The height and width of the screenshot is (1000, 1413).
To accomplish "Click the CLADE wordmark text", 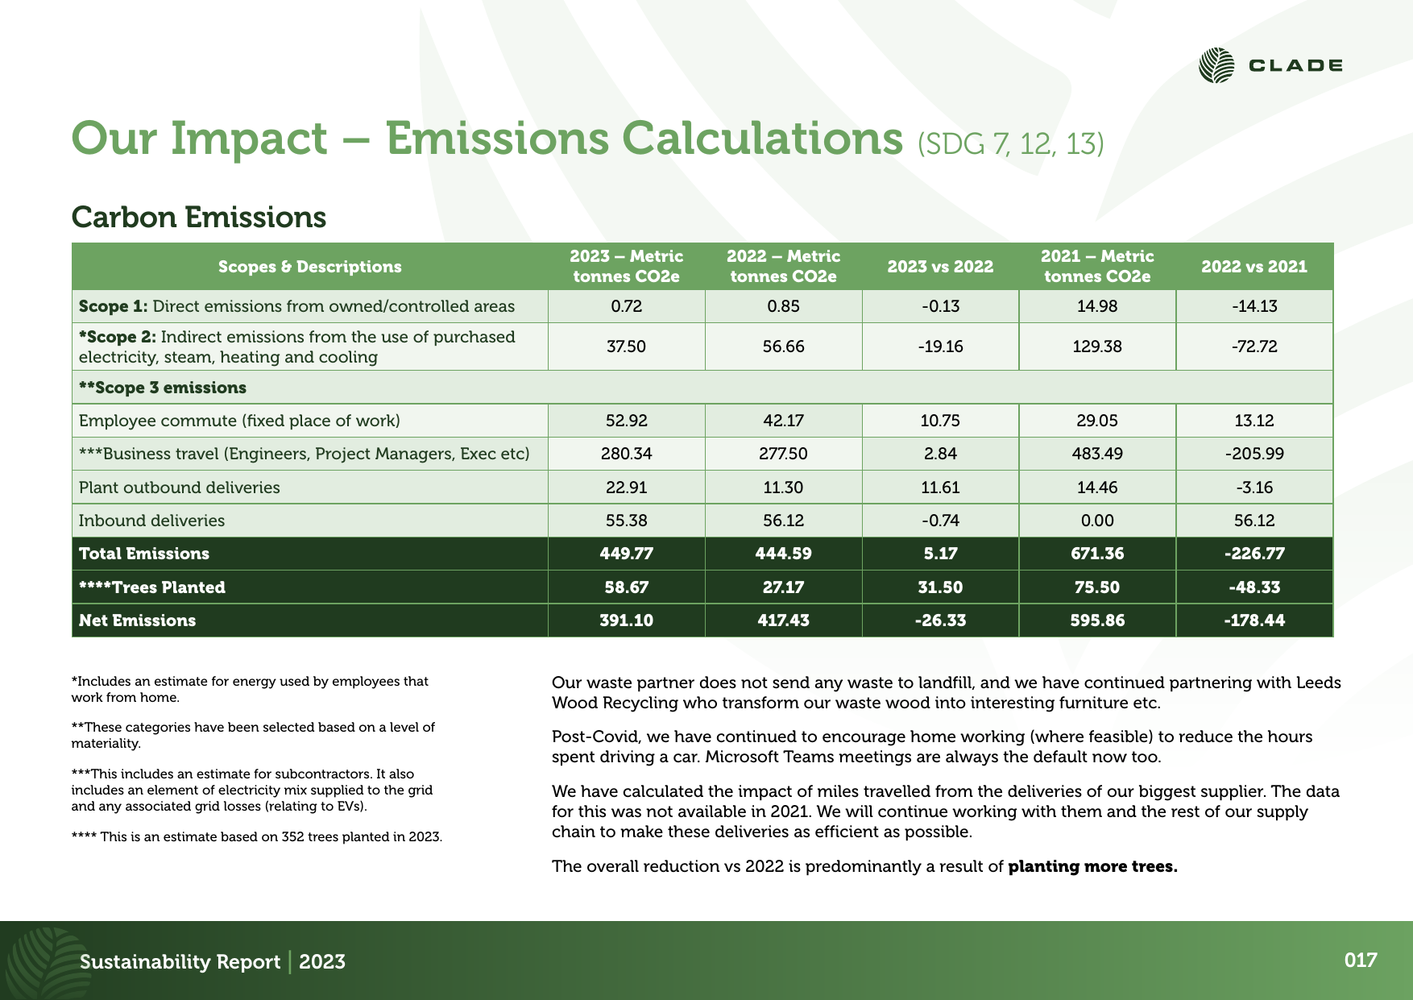I will [1295, 66].
